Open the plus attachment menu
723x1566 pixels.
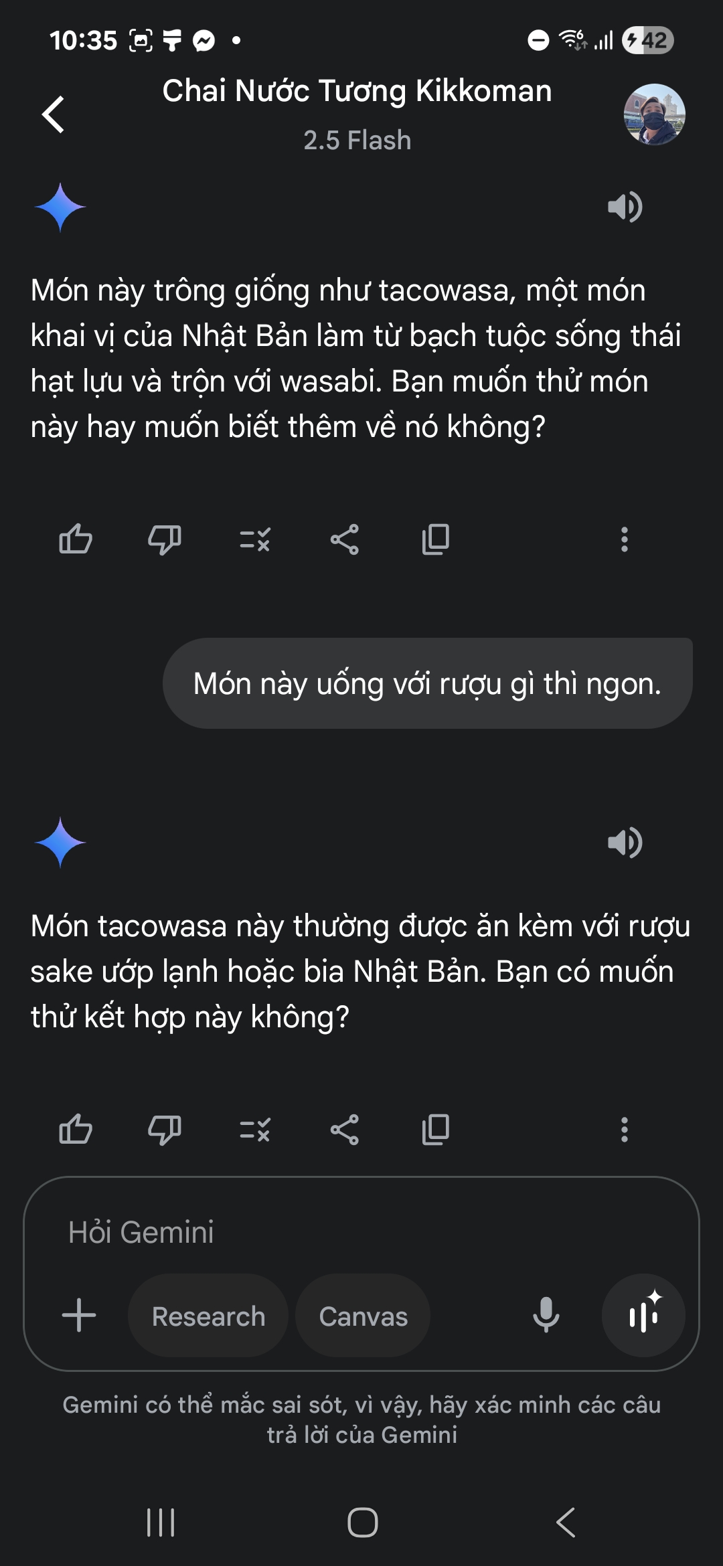point(79,1316)
